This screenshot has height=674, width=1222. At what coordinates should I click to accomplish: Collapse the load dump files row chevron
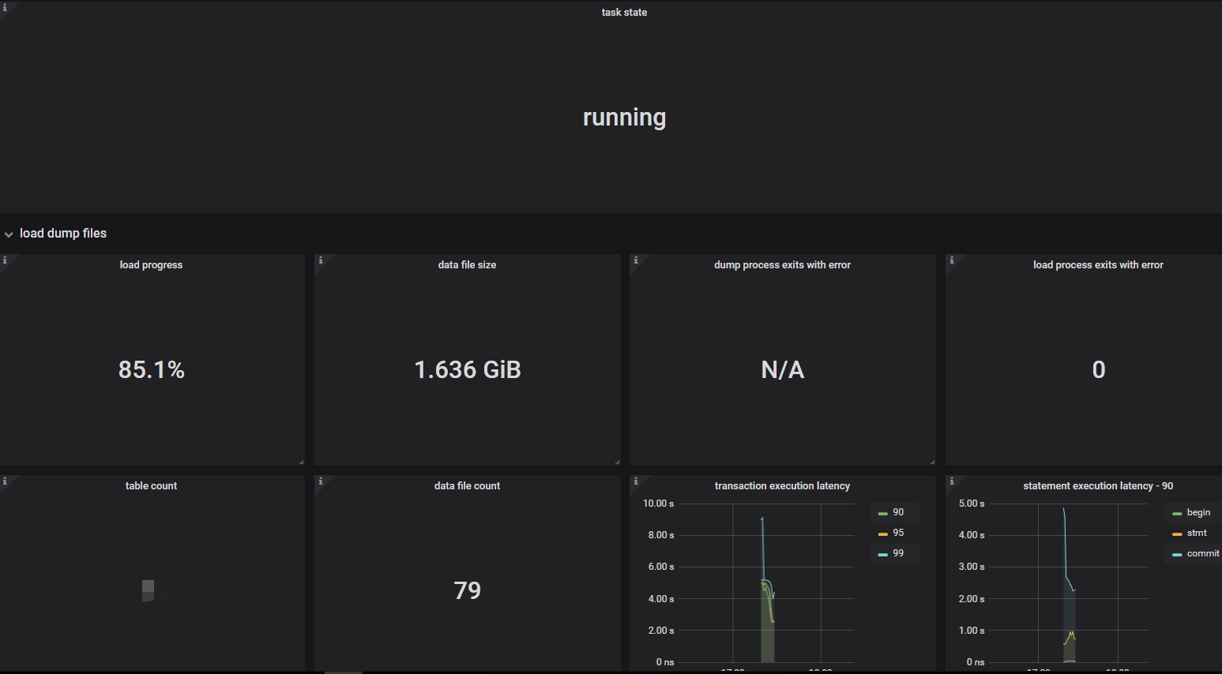9,234
